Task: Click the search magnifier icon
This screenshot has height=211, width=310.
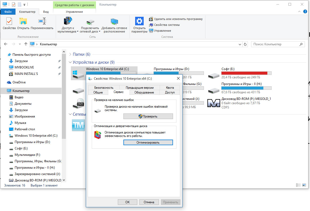Action: pos(301,44)
